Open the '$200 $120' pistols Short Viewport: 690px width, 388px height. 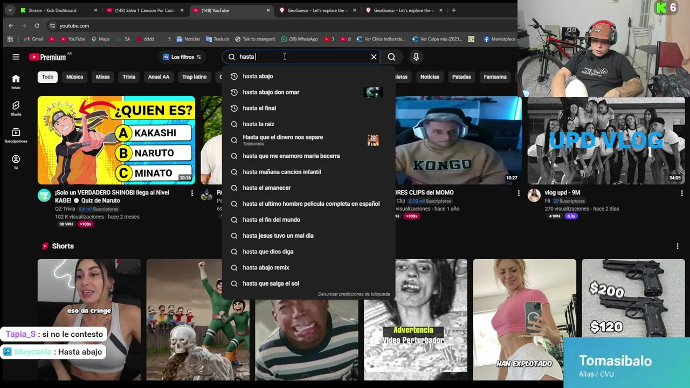point(633,297)
